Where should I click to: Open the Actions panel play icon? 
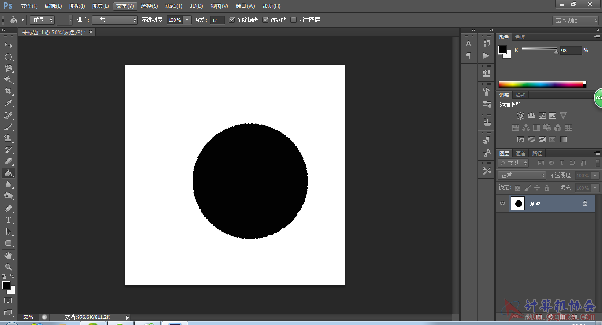pyautogui.click(x=487, y=56)
